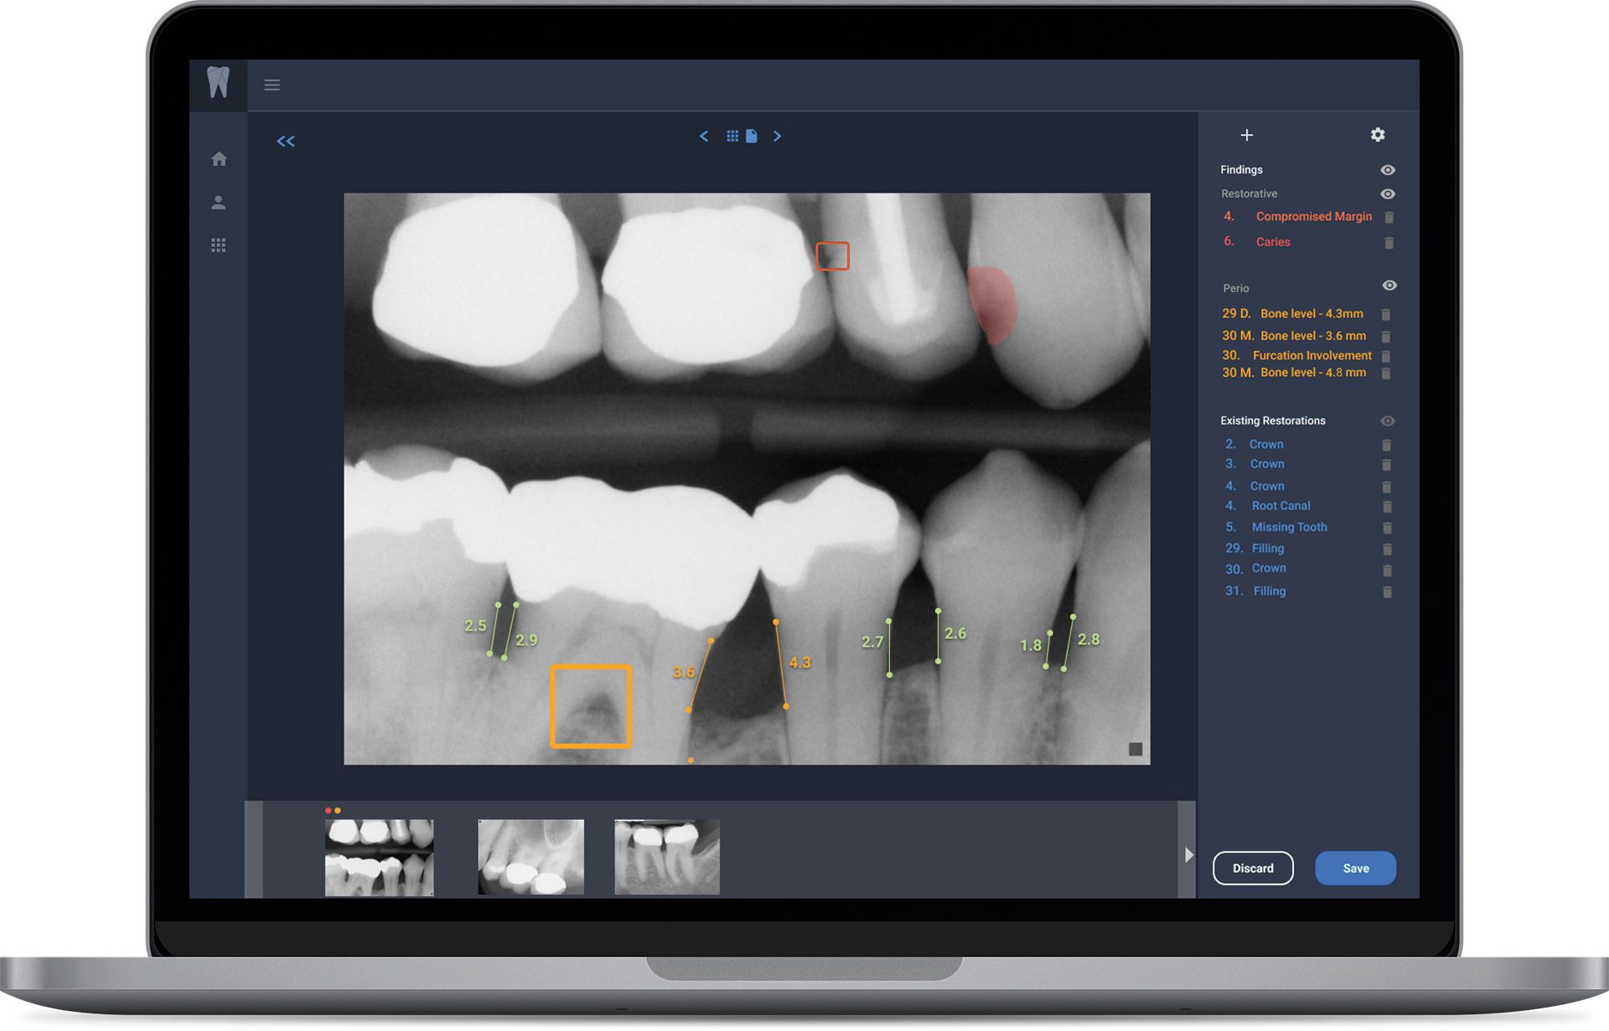This screenshot has height=1031, width=1609.
Task: Open the hamburger menu in the header
Action: point(272,85)
